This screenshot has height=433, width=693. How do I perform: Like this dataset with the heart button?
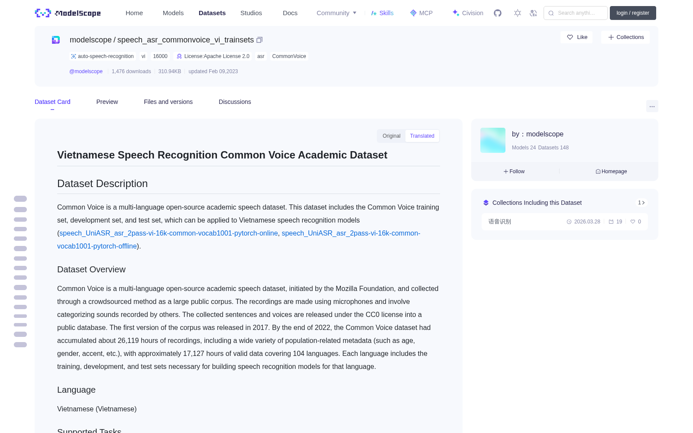coord(576,37)
